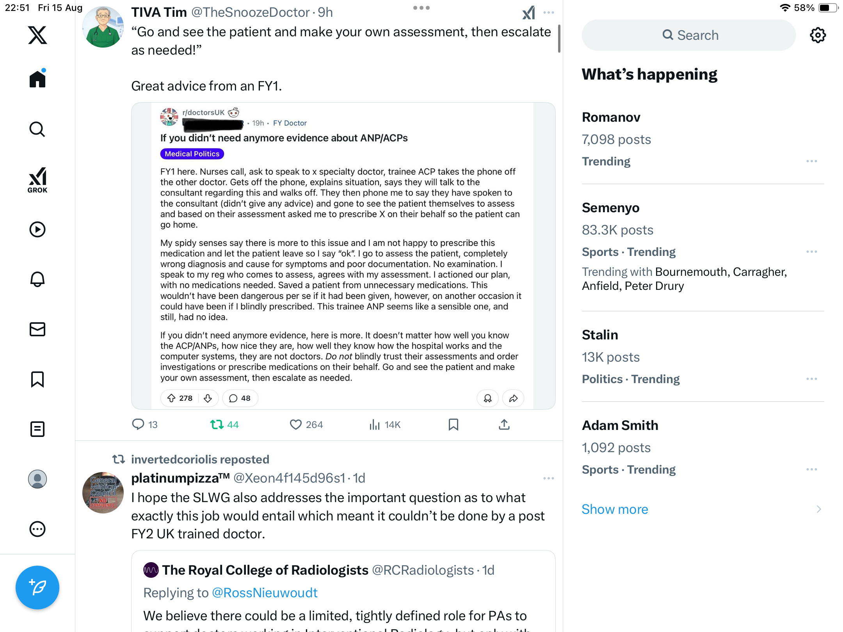Open @RossNieuwoudt profile link
This screenshot has height=632, width=843.
click(265, 593)
